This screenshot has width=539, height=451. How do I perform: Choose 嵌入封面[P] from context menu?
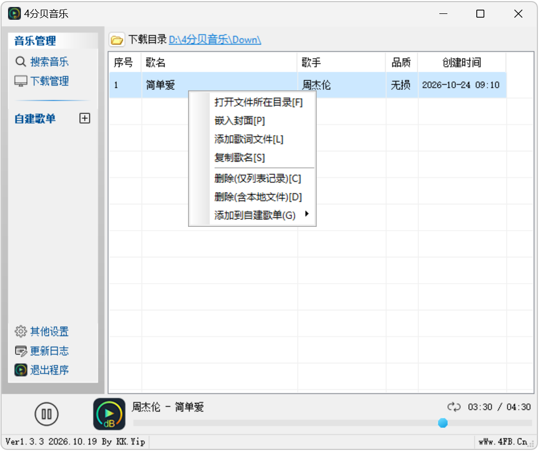(x=239, y=121)
